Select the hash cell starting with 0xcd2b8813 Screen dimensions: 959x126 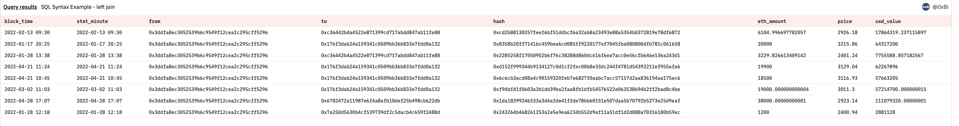point(586,33)
